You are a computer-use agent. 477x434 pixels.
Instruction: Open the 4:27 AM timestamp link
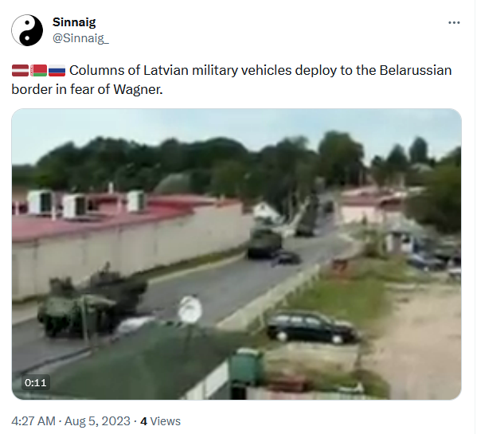pyautogui.click(x=33, y=421)
